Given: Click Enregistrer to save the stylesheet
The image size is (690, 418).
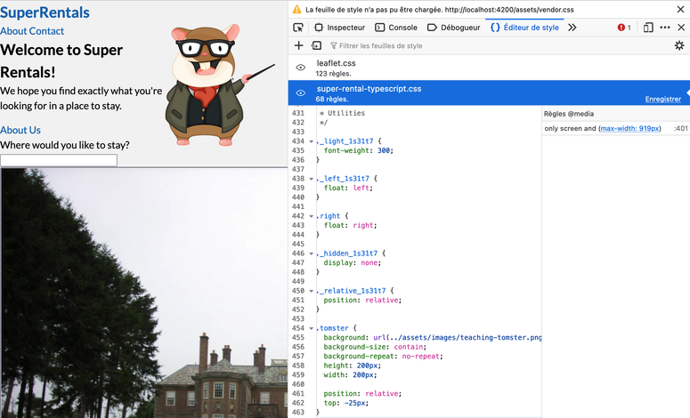Looking at the screenshot, I should 662,99.
